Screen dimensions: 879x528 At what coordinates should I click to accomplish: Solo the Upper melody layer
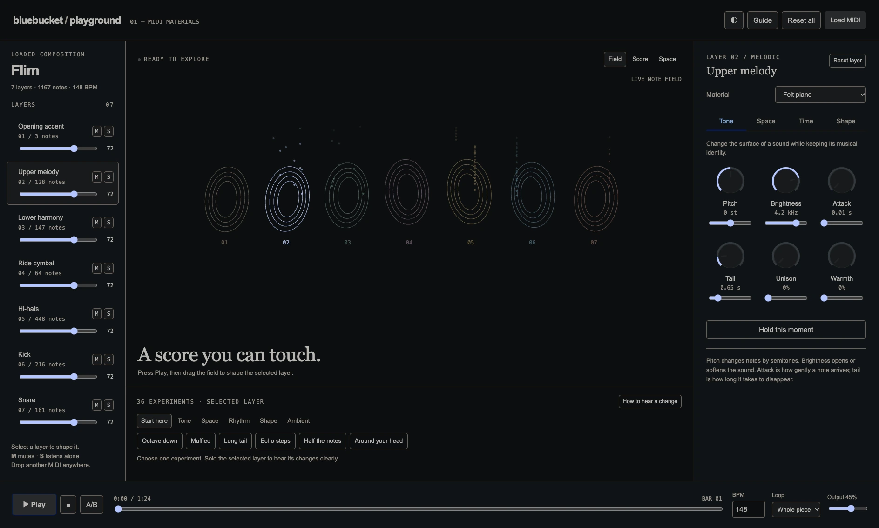(108, 177)
